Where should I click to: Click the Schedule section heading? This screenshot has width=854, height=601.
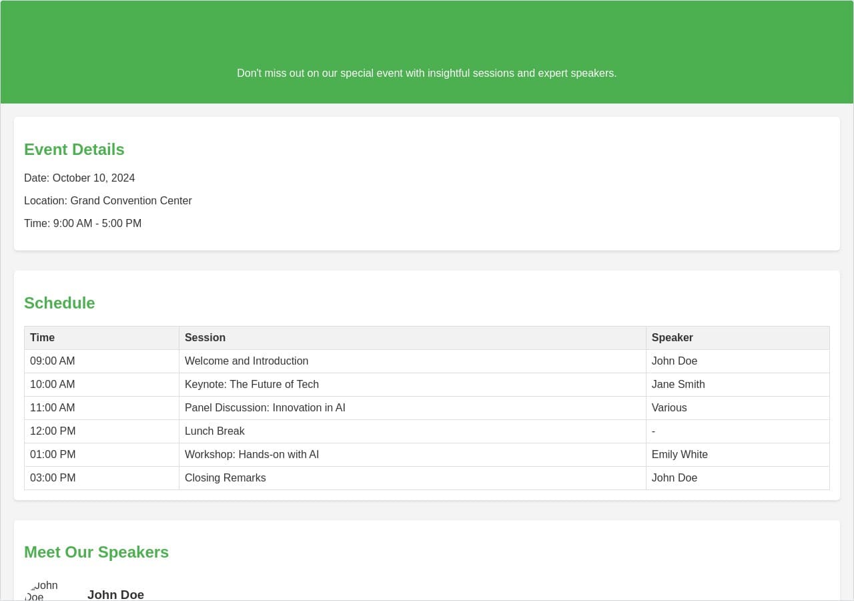pos(59,303)
